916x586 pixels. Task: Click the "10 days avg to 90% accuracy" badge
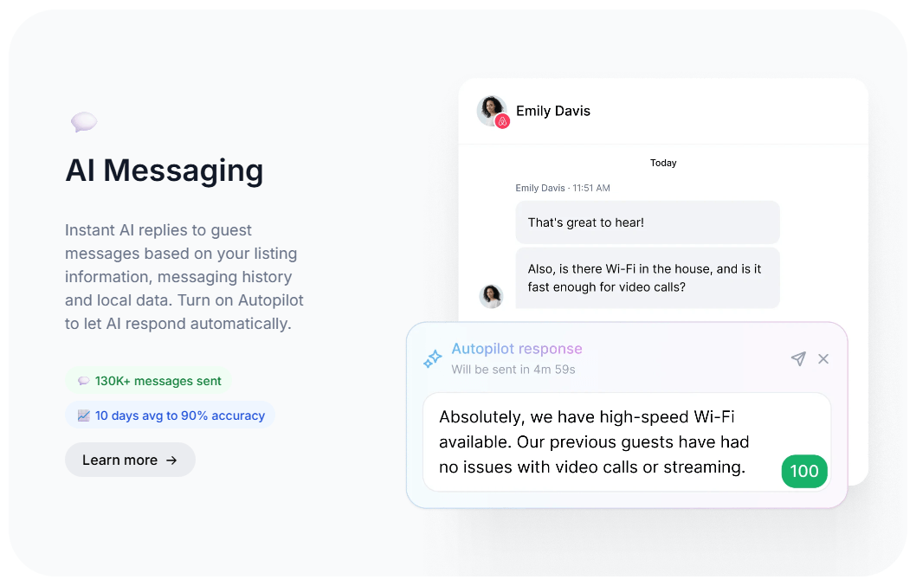pos(170,415)
